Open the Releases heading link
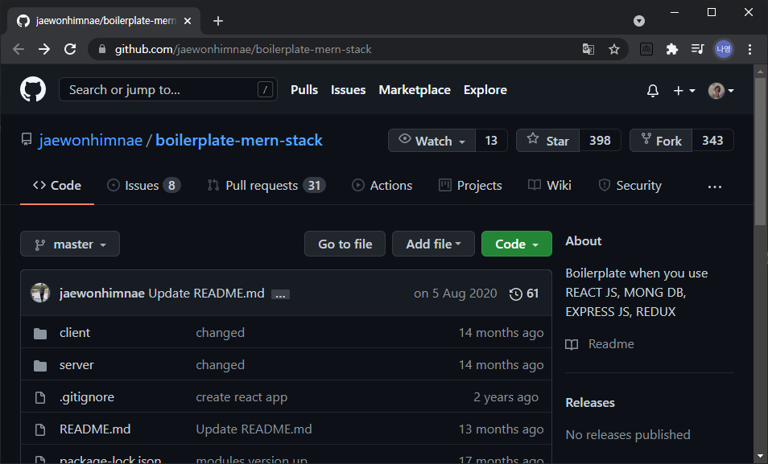768x464 pixels. (590, 403)
